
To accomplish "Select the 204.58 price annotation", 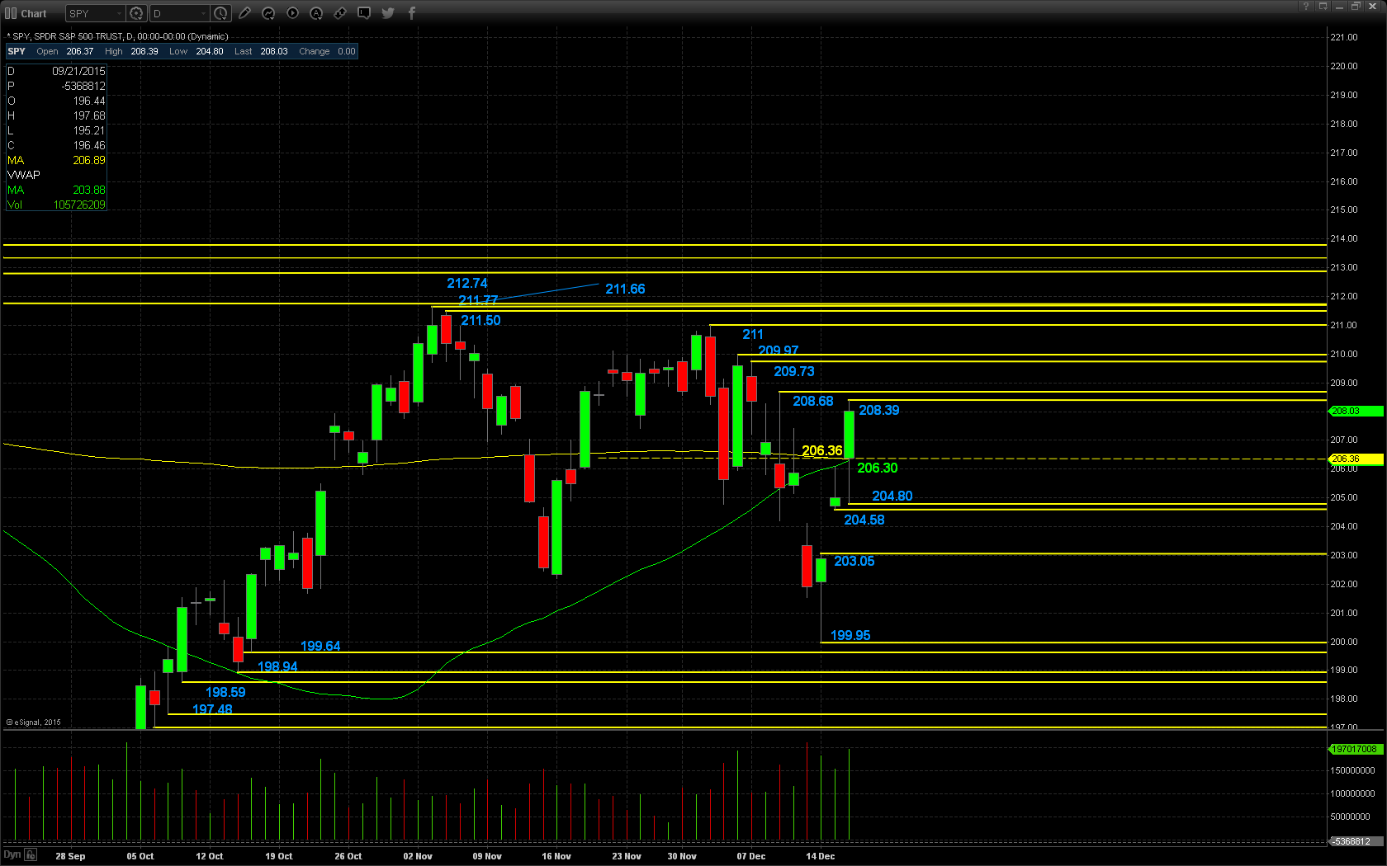I will [864, 520].
